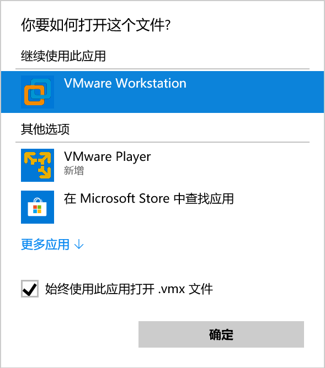The image size is (325, 368).
Task: Click the VMware Workstation overlapping-squares icon
Action: (x=38, y=92)
